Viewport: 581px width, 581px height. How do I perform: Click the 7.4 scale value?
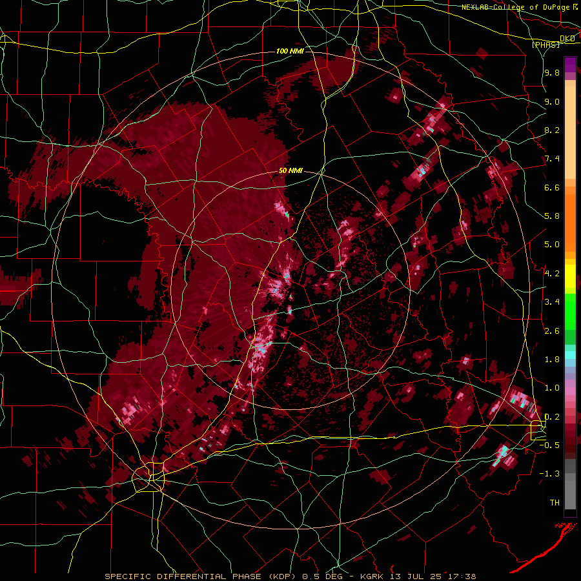[552, 159]
